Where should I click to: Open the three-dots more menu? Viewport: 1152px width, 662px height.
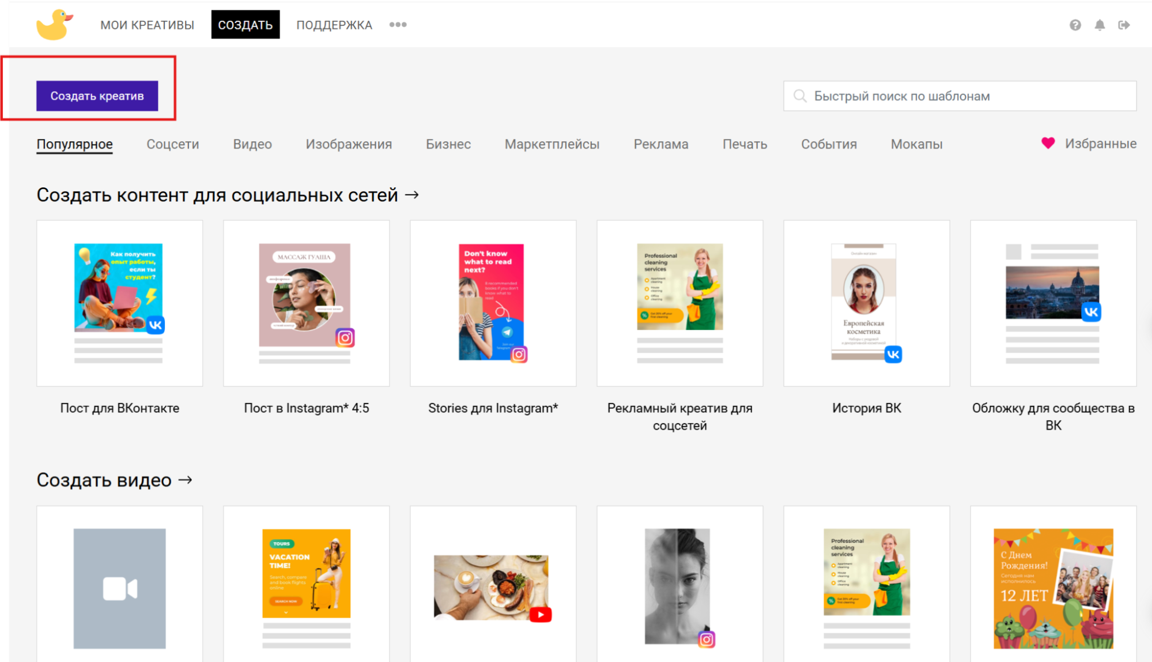tap(398, 25)
